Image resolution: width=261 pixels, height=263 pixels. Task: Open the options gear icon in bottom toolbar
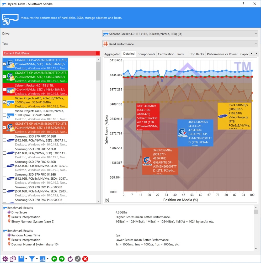[5, 259]
